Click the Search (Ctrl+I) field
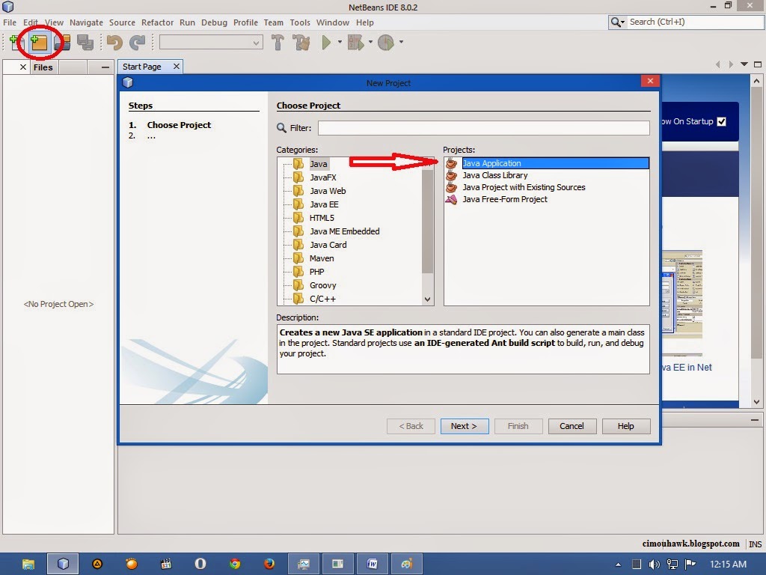766x575 pixels. point(695,22)
